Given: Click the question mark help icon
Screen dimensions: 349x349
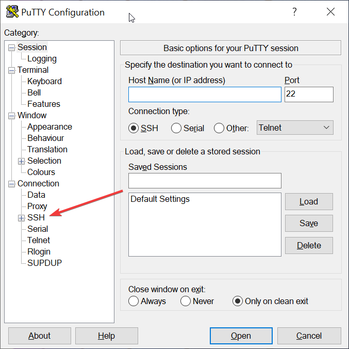Looking at the screenshot, I should click(294, 12).
